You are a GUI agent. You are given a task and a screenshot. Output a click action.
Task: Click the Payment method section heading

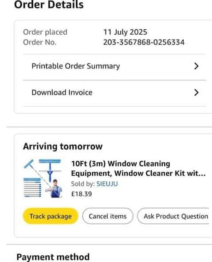[x=53, y=257]
